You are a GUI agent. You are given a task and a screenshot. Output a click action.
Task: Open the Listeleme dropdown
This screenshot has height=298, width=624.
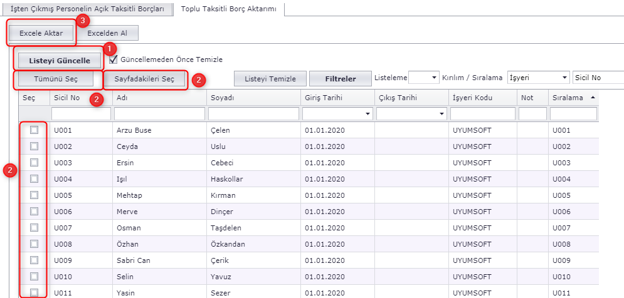click(x=424, y=78)
